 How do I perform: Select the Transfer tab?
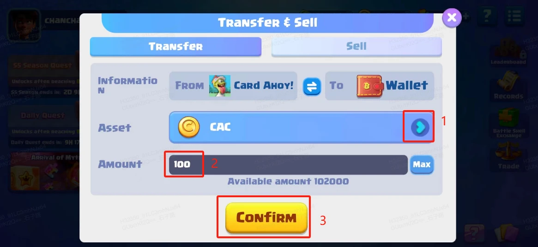coord(175,47)
